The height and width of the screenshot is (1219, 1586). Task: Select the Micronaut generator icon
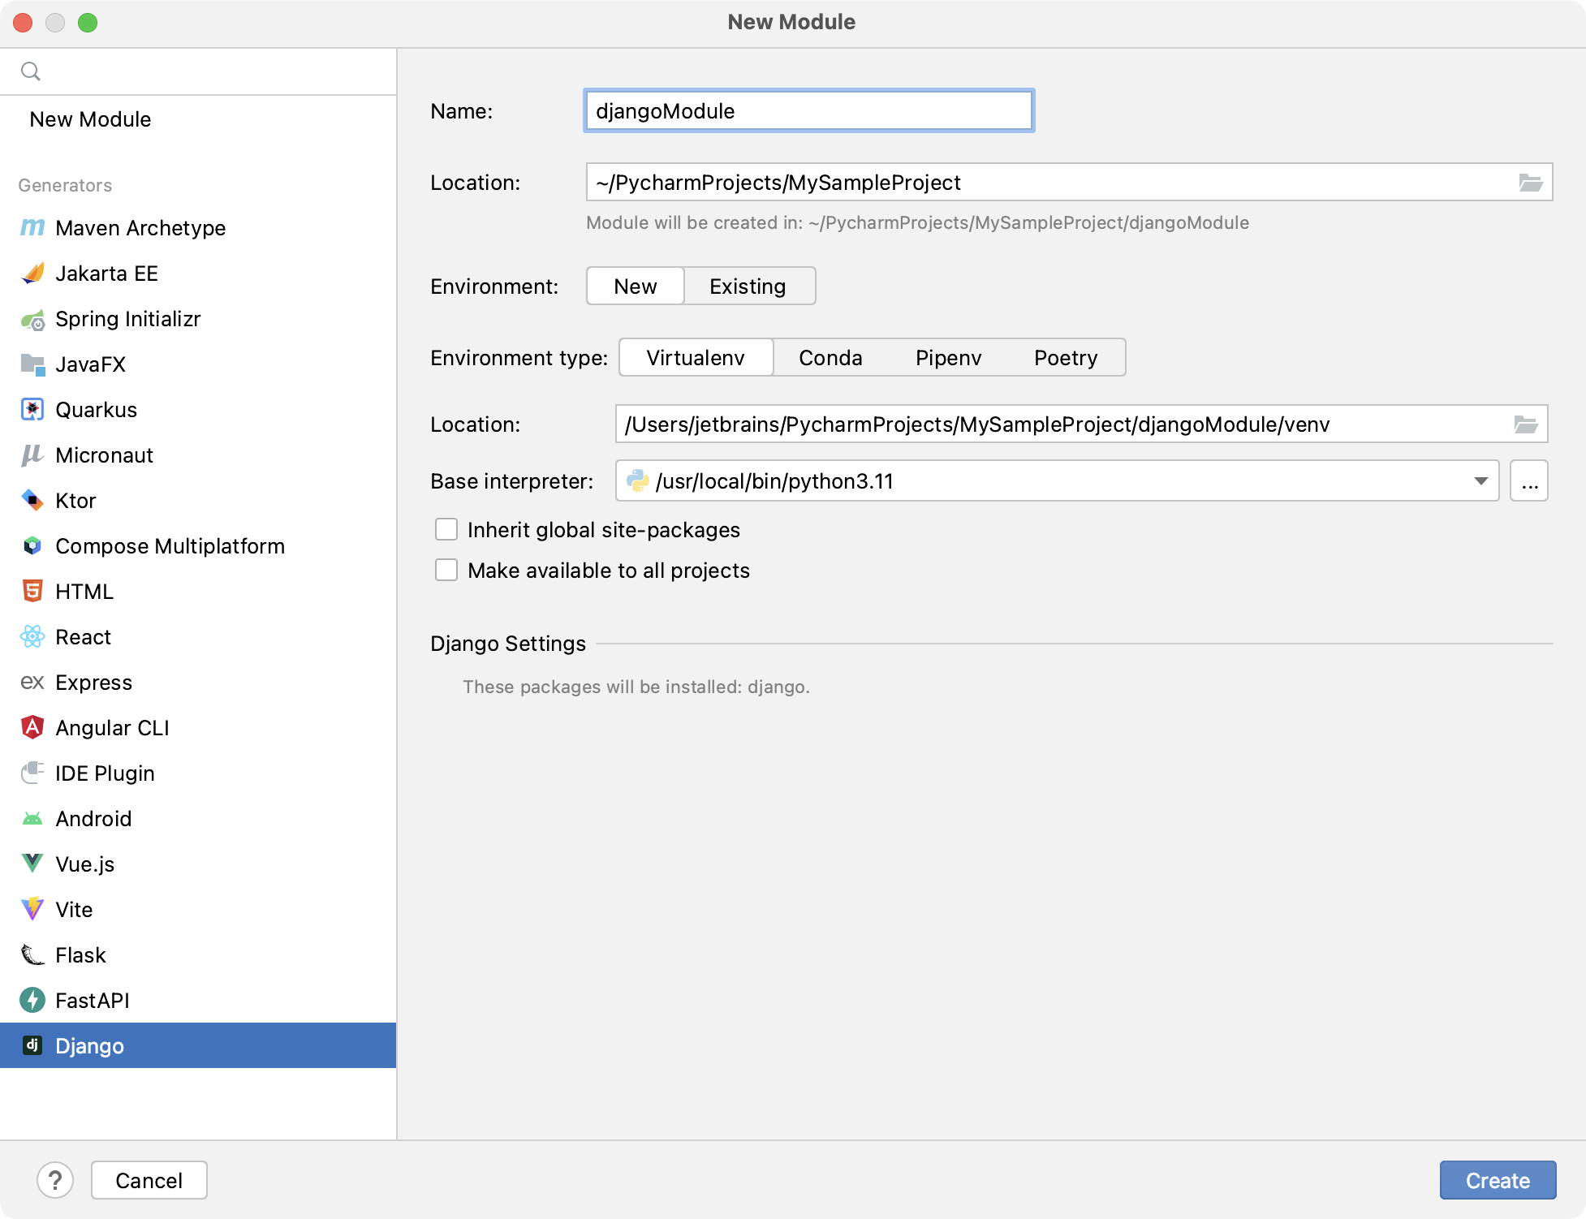32,455
